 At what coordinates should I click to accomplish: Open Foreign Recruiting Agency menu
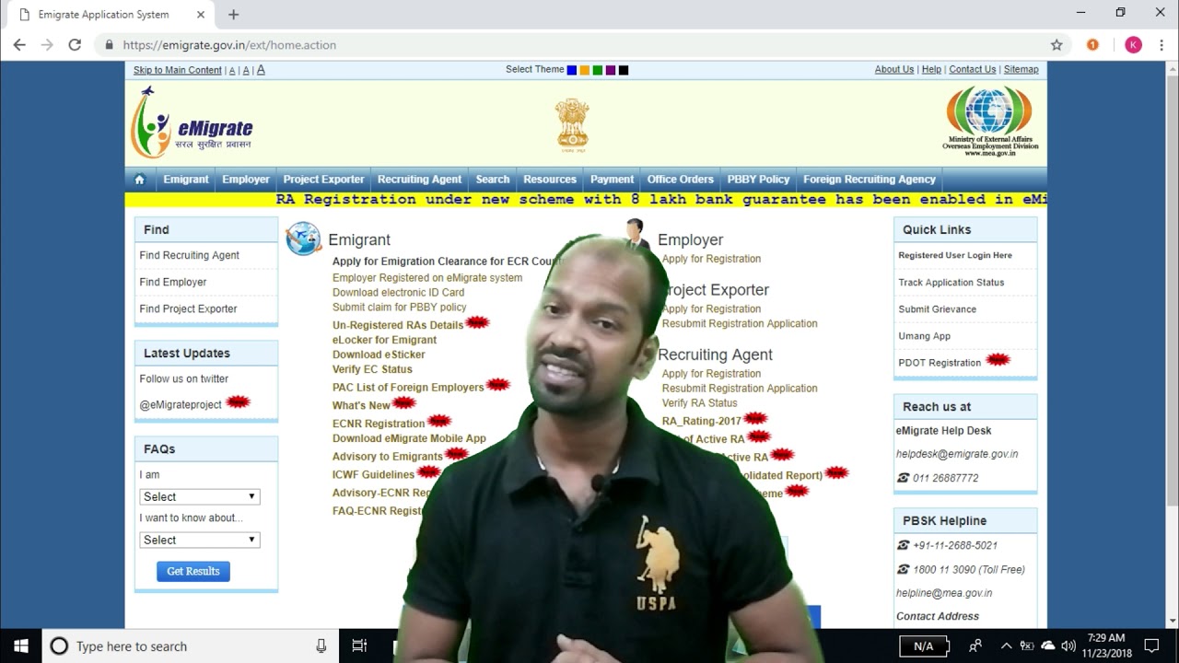click(870, 180)
